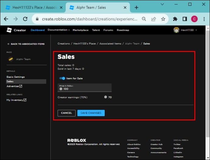Click Sold in last 7 days text
Image resolution: width=210 pixels, height=160 pixels.
click(x=71, y=69)
